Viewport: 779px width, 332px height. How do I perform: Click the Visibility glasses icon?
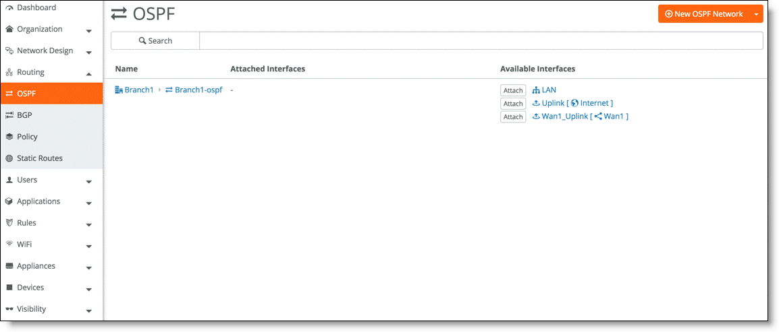pos(9,309)
